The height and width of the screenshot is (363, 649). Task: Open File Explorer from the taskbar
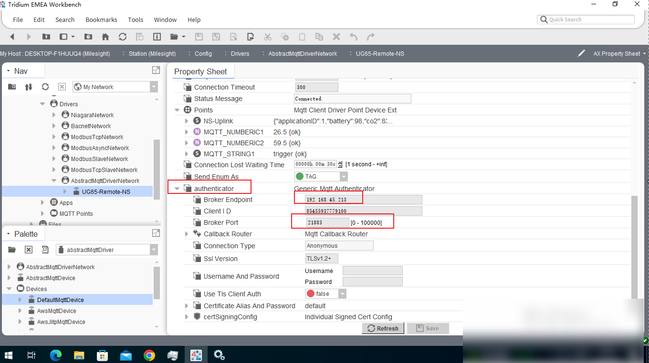[x=80, y=355]
